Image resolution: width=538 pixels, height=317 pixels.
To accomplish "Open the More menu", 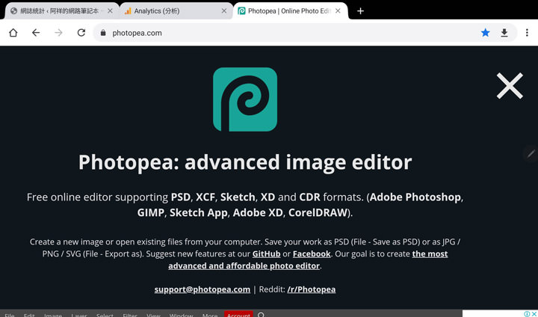I will pyautogui.click(x=210, y=315).
